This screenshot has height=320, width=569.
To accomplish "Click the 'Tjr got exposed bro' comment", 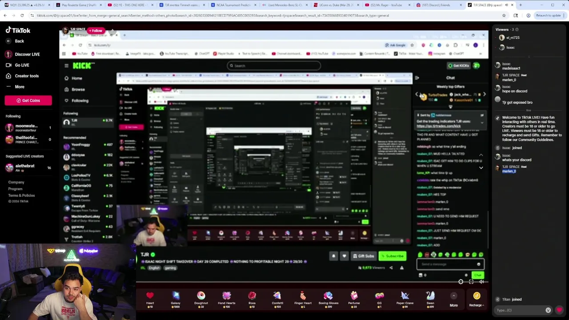I will pyautogui.click(x=517, y=103).
